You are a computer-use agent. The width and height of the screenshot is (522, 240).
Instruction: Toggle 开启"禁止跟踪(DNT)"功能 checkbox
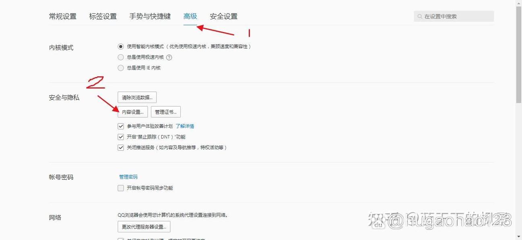[121, 137]
